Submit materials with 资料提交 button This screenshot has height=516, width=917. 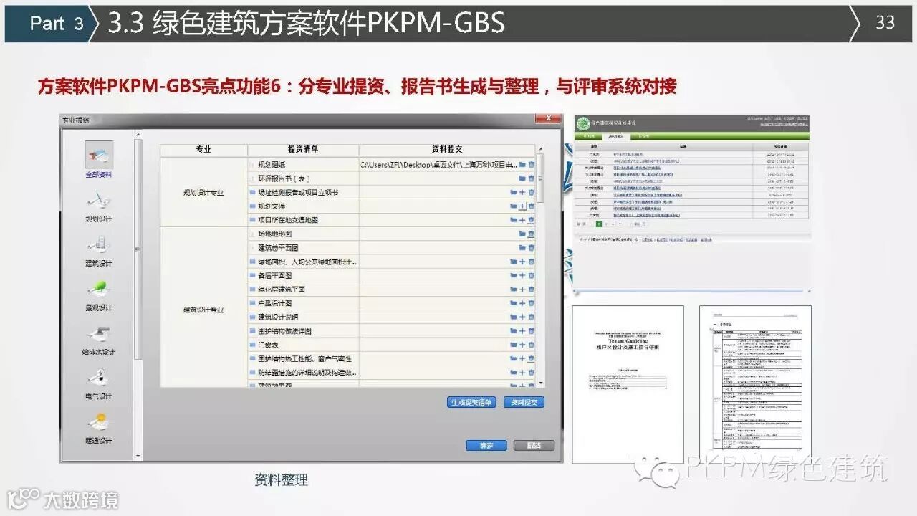pyautogui.click(x=524, y=403)
